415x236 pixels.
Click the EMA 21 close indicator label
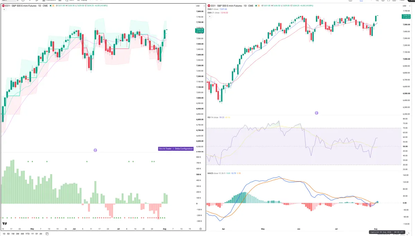point(213,13)
